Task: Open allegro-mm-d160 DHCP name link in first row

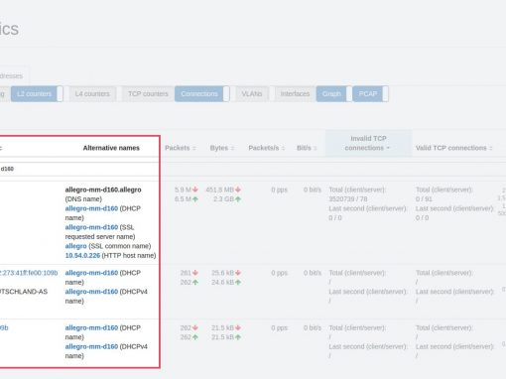Action: 91,208
